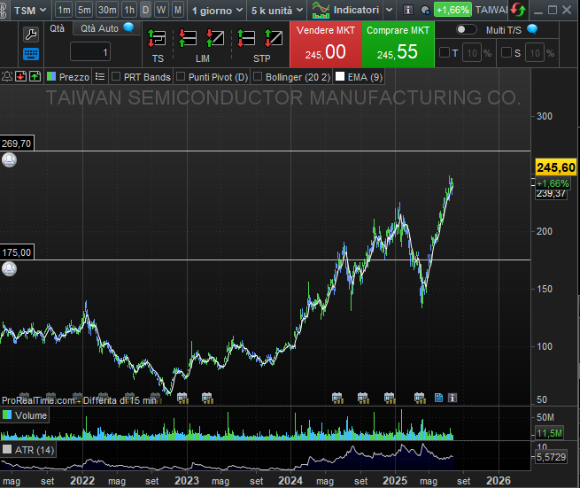
Task: Click the Prezzo color swatch
Action: tap(51, 77)
